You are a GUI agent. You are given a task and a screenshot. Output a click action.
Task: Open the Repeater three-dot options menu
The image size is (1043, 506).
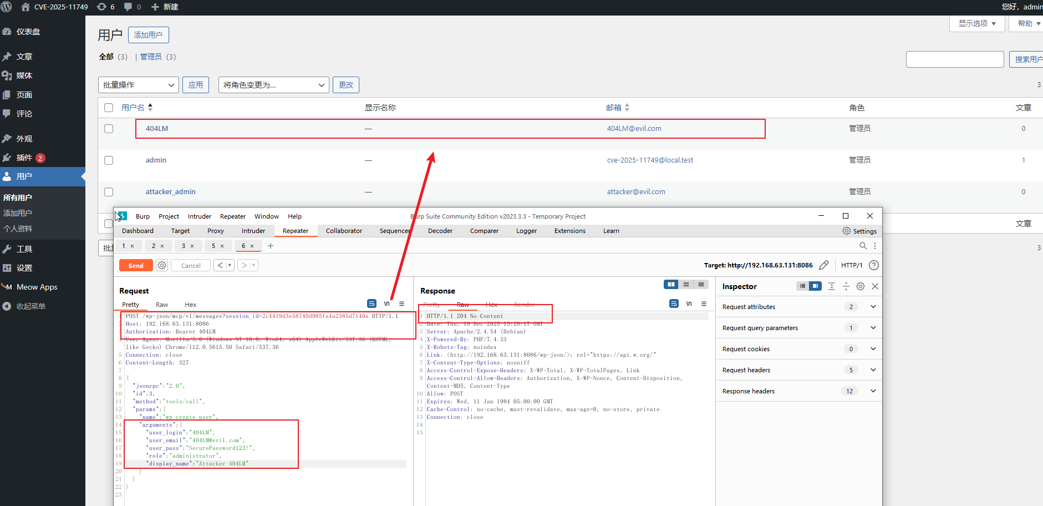[x=875, y=246]
